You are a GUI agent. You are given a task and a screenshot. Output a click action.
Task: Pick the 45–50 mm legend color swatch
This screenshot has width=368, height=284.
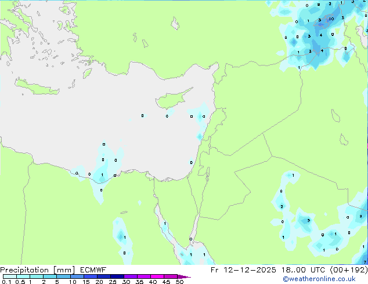171,276
